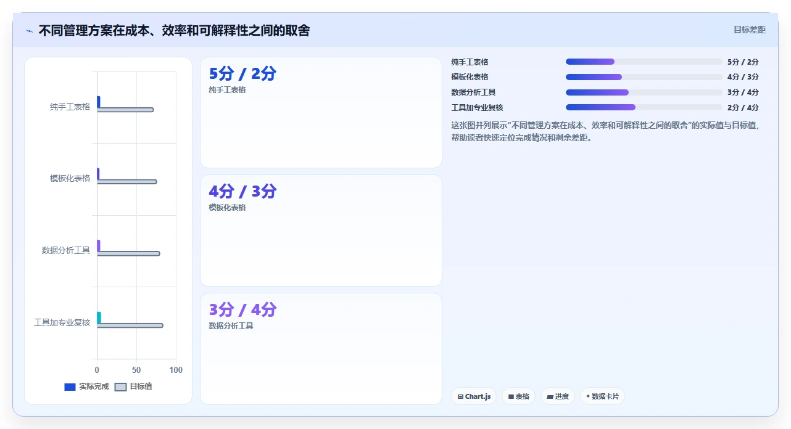This screenshot has width=791, height=429.
Task: Click the x-axis tick label 50
Action: 136,370
